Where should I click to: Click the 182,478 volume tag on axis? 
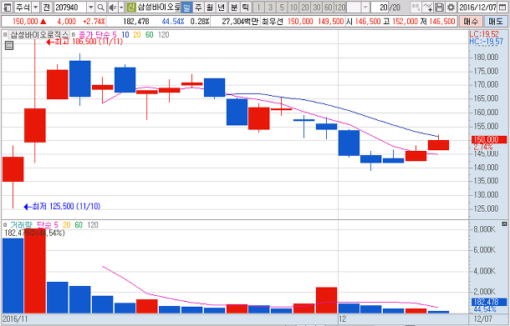coord(489,302)
